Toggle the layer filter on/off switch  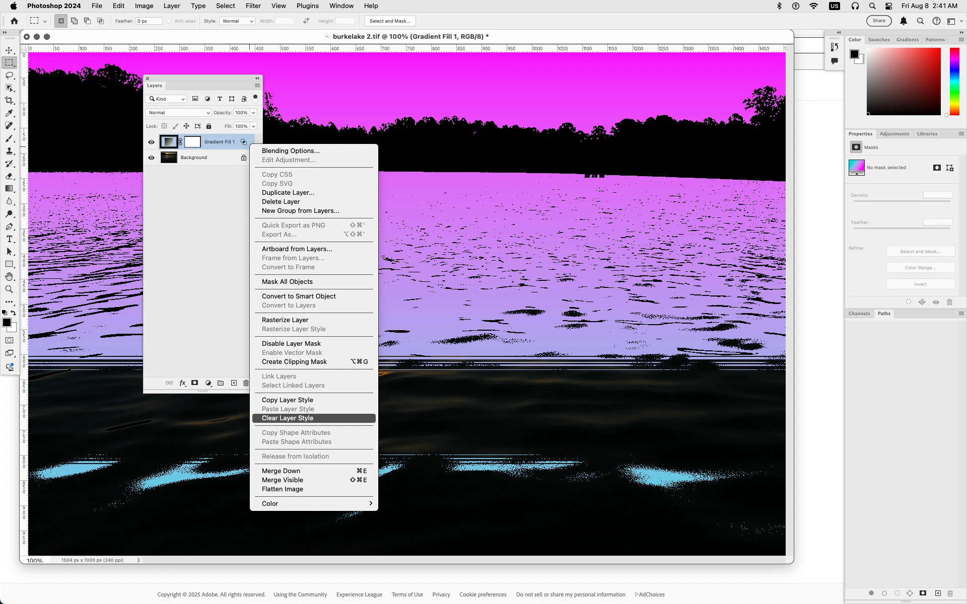click(x=255, y=98)
